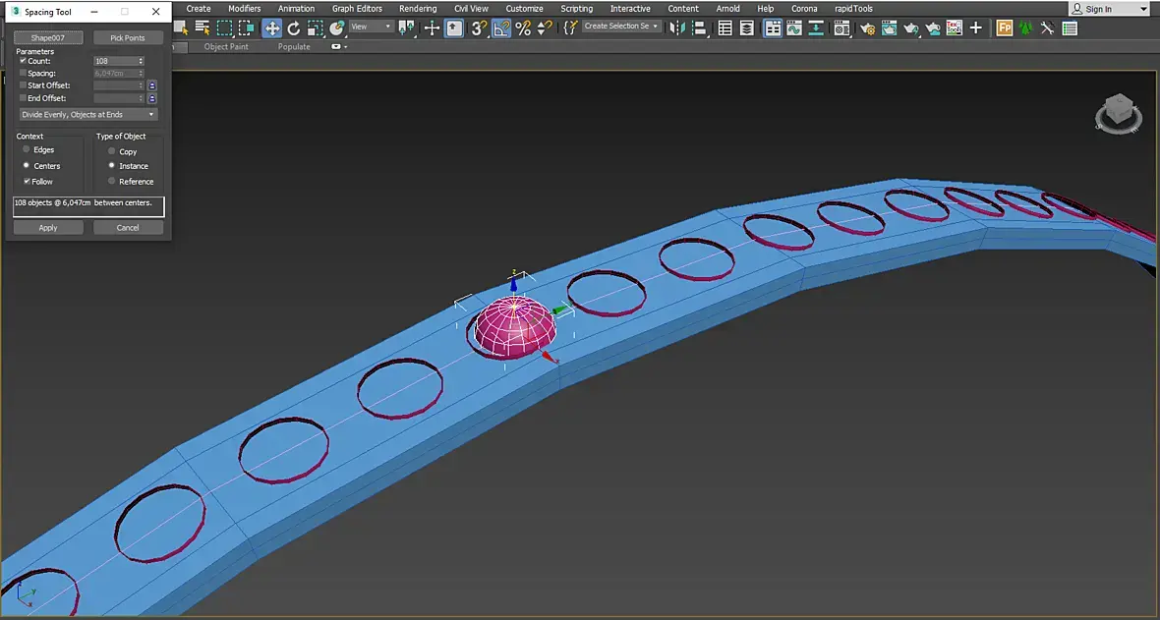This screenshot has width=1160, height=620.
Task: Select the Move tool in toolbar
Action: tap(272, 28)
